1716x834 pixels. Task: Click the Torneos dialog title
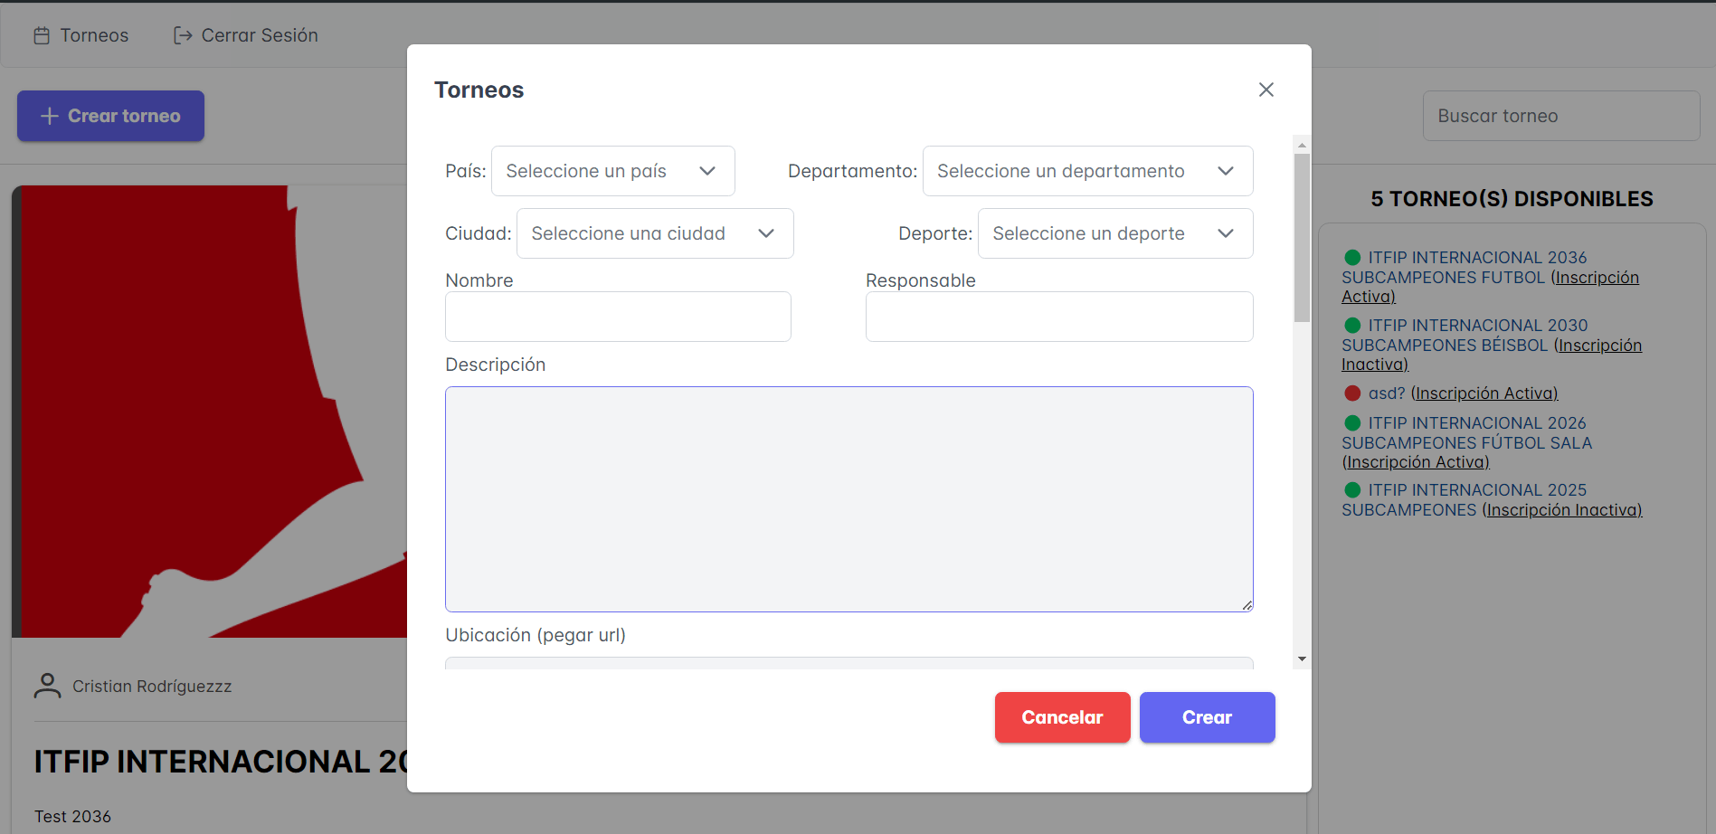click(x=479, y=90)
